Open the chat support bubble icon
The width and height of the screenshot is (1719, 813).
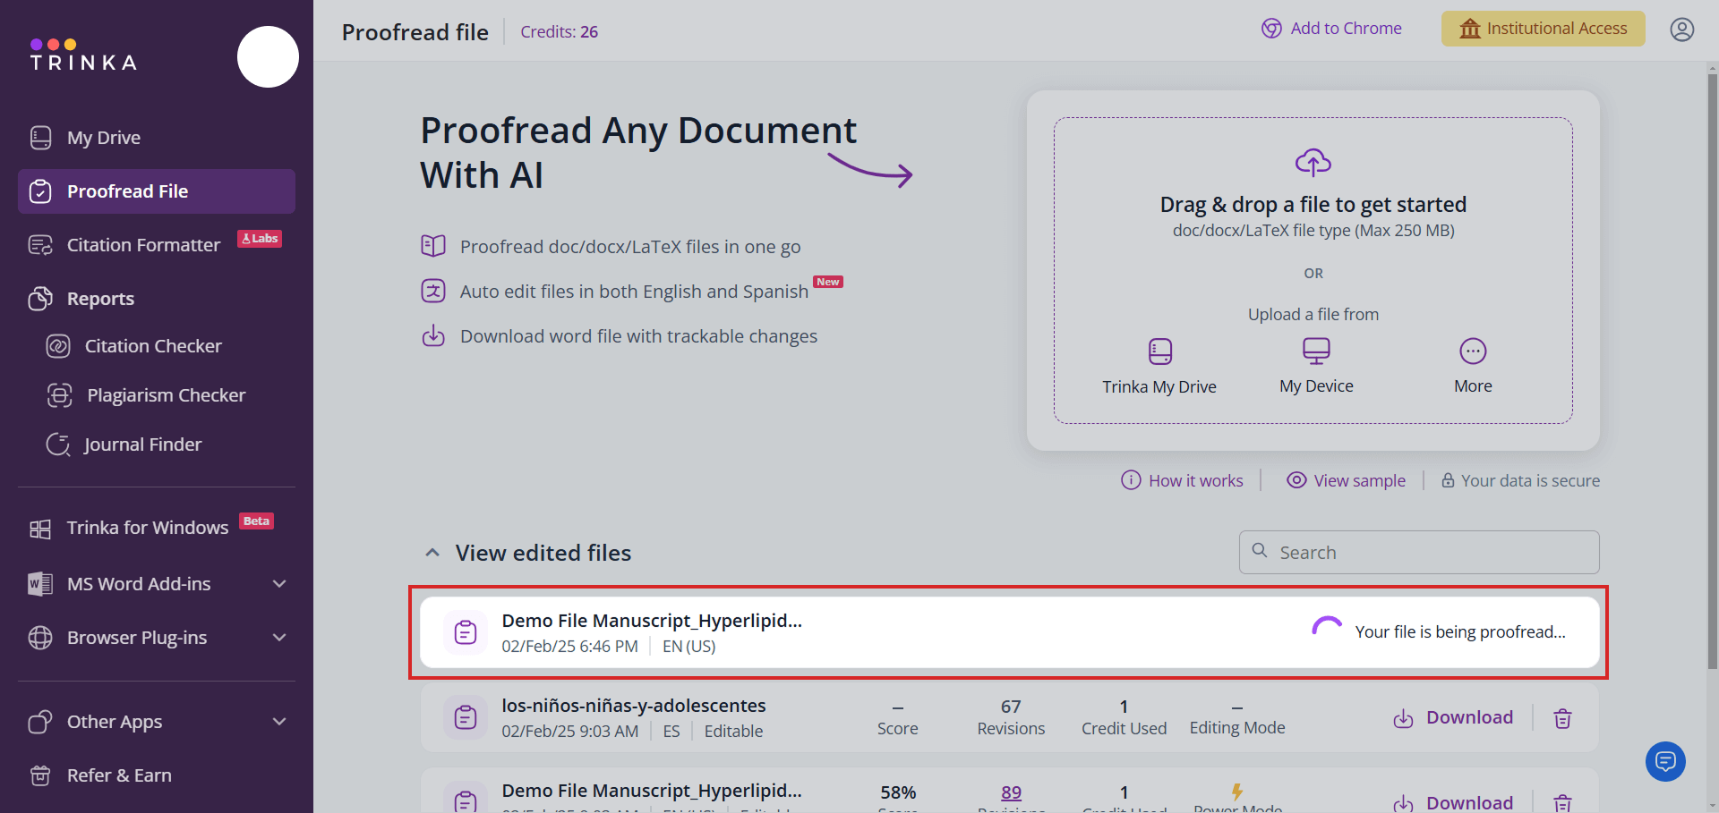click(1664, 761)
